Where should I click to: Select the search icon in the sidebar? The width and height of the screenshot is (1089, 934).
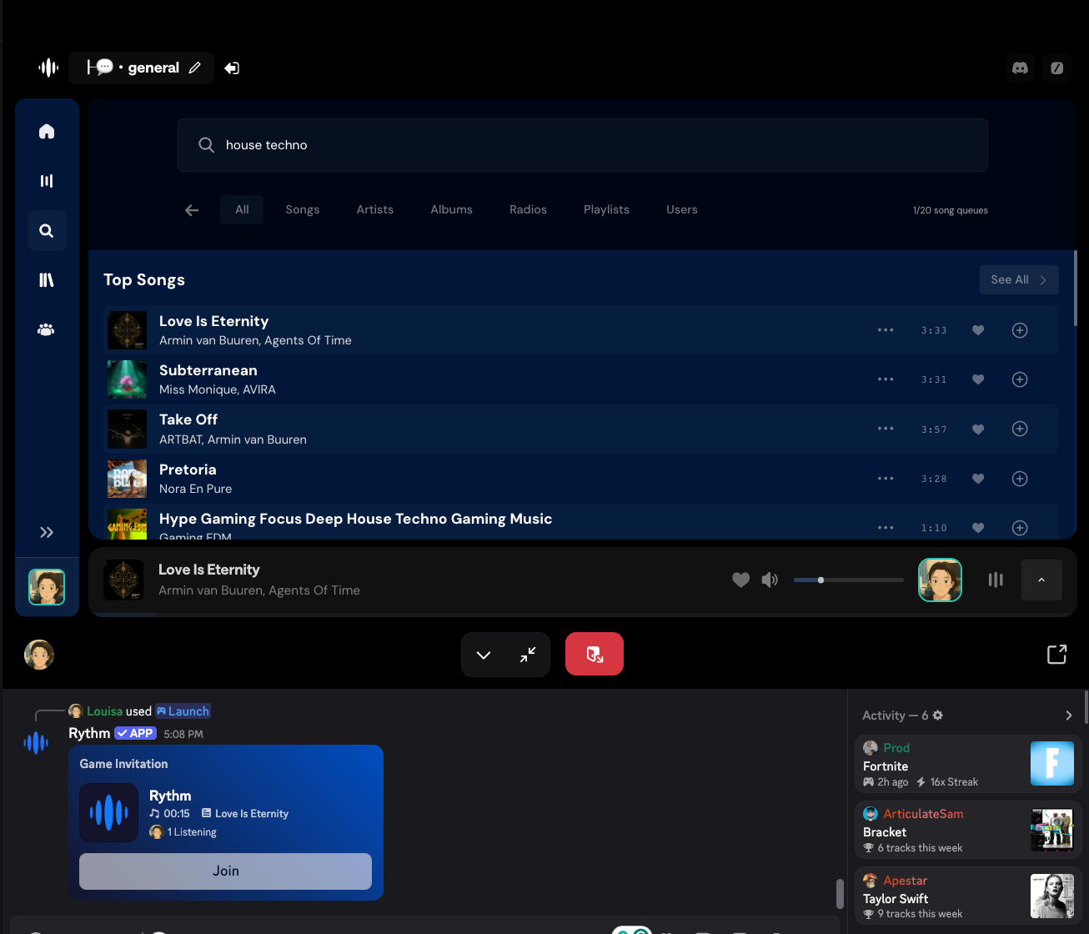click(x=47, y=231)
